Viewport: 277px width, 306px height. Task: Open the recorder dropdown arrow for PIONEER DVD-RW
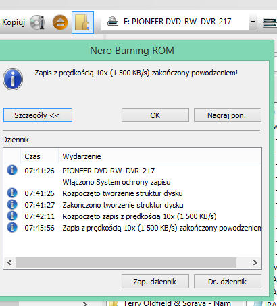pos(253,22)
